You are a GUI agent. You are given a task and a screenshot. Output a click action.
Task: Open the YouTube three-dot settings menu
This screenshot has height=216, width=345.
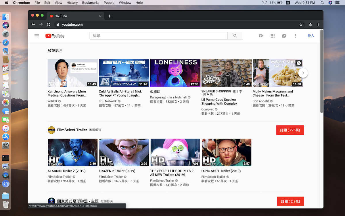point(296,36)
